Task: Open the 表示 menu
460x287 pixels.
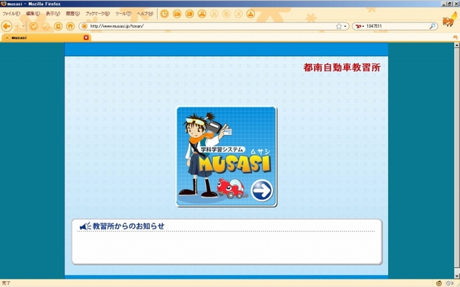Action: (x=53, y=13)
